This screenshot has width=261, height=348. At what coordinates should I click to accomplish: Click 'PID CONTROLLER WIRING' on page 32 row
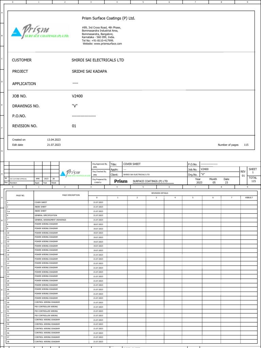(46, 315)
